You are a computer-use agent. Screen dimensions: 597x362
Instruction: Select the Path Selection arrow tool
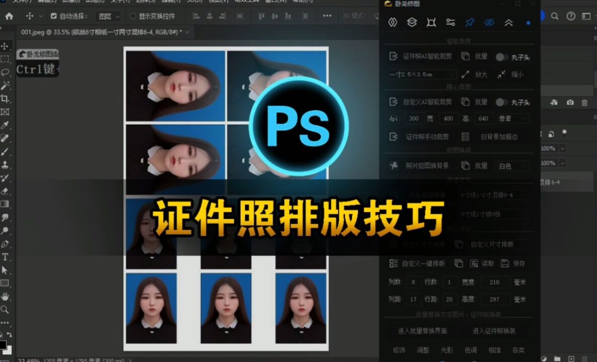pyautogui.click(x=5, y=270)
